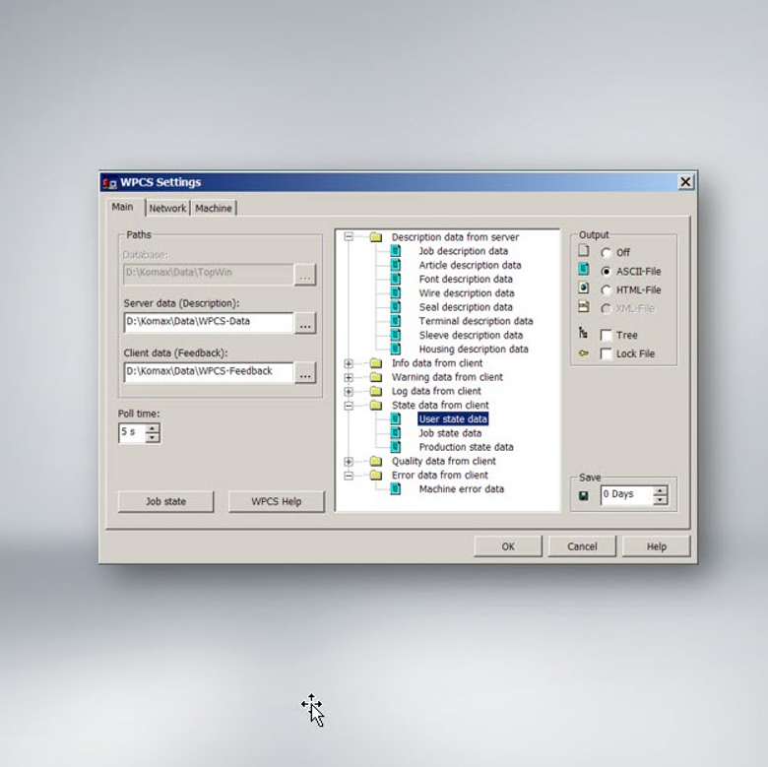Click the document icon beside Machine error data
Image resolution: width=768 pixels, height=767 pixels.
[x=396, y=489]
